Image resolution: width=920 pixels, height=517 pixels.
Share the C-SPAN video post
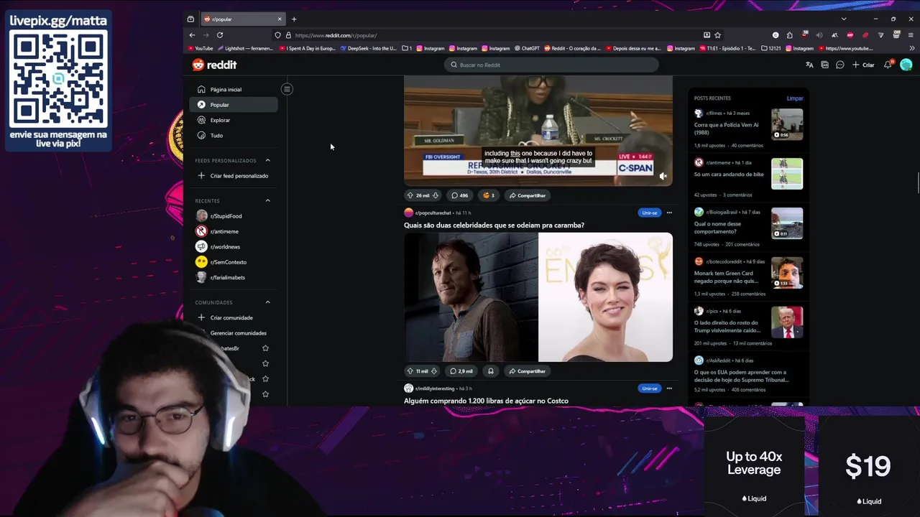pyautogui.click(x=527, y=195)
